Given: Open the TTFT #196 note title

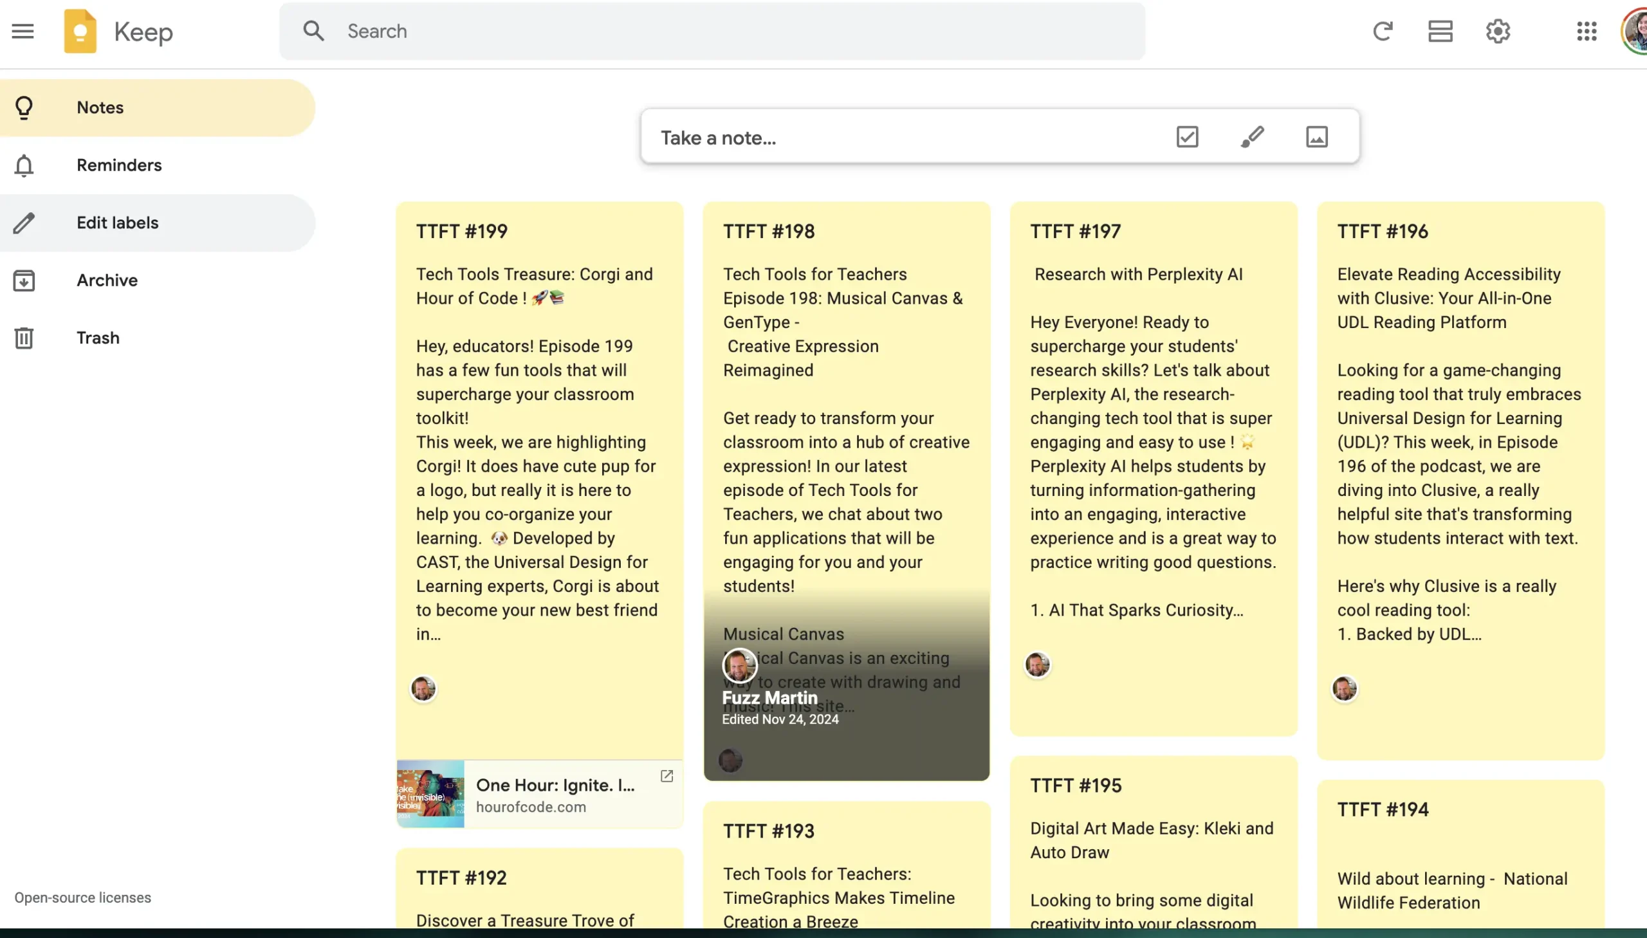Looking at the screenshot, I should 1383,231.
